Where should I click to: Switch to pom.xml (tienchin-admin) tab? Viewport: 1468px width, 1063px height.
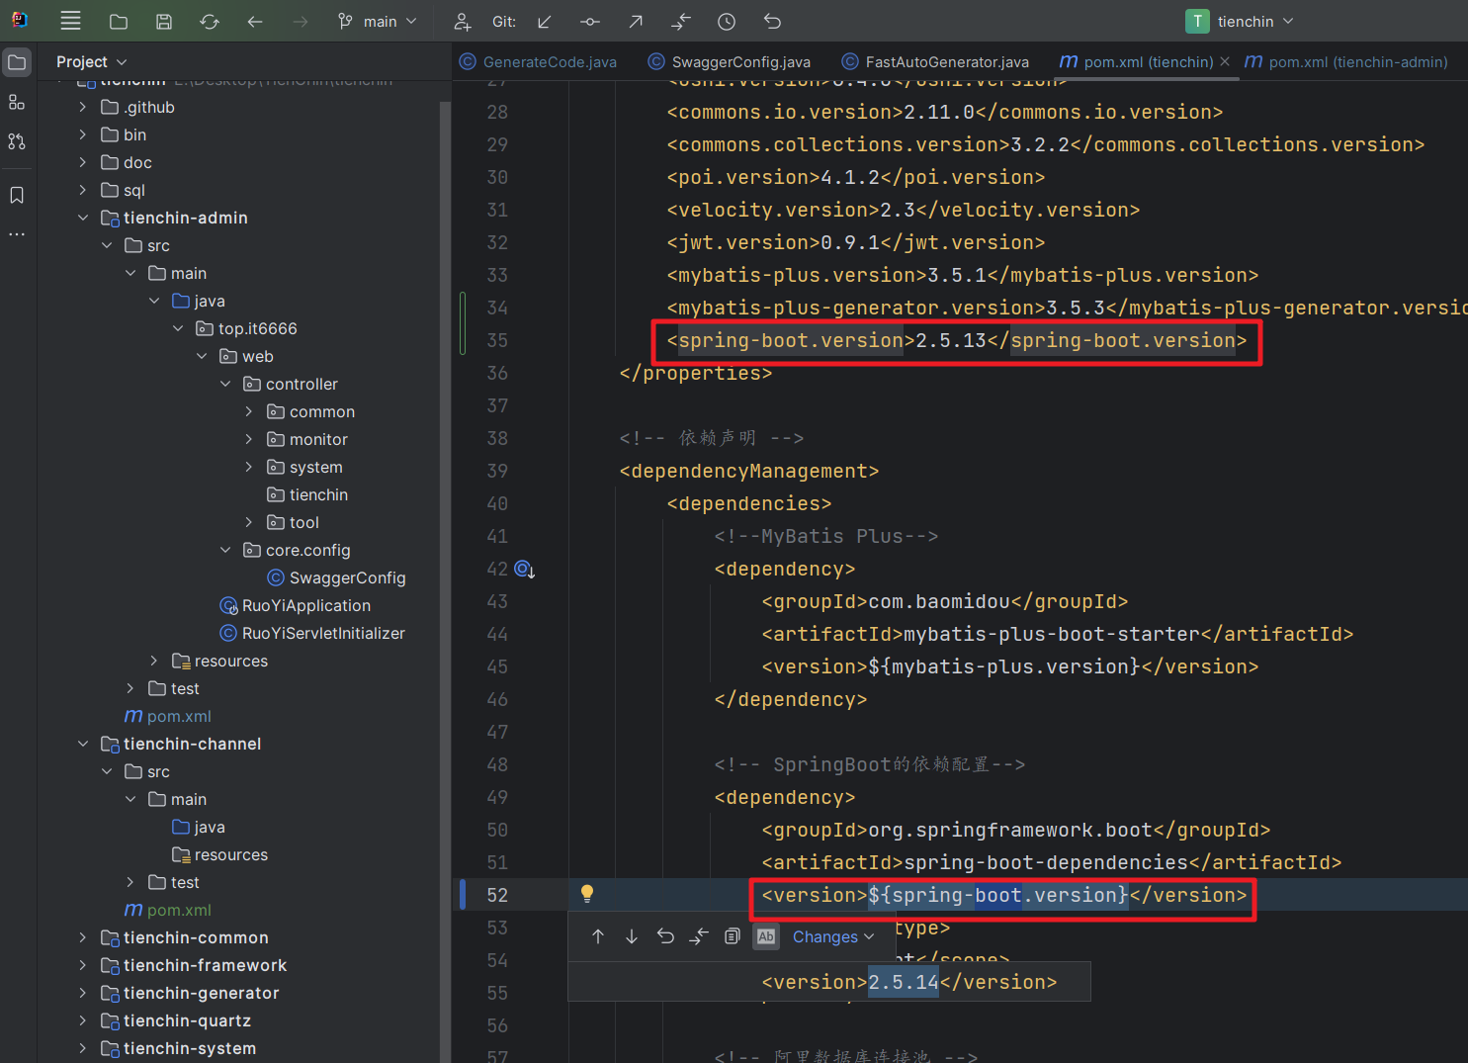click(1346, 61)
